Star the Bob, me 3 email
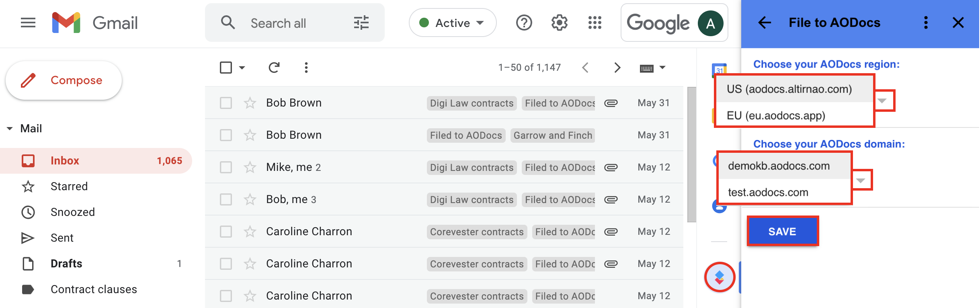This screenshot has width=980, height=308. (250, 199)
